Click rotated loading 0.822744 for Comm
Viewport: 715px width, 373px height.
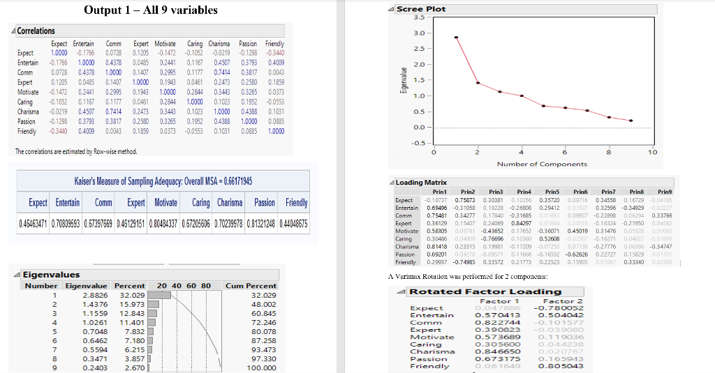pos(497,323)
